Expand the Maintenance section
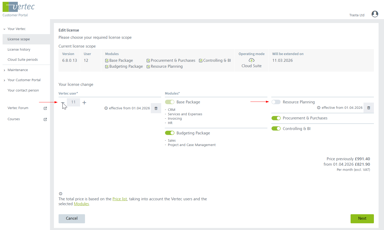Image resolution: width=384 pixels, height=230 pixels. point(4,70)
